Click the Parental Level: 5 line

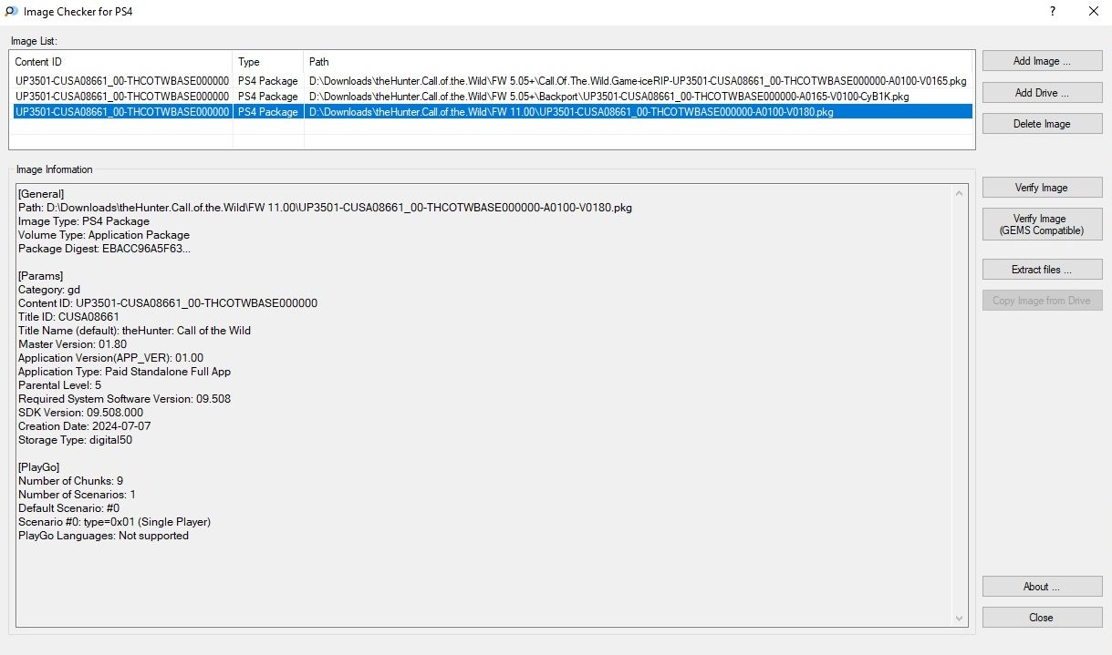[59, 385]
